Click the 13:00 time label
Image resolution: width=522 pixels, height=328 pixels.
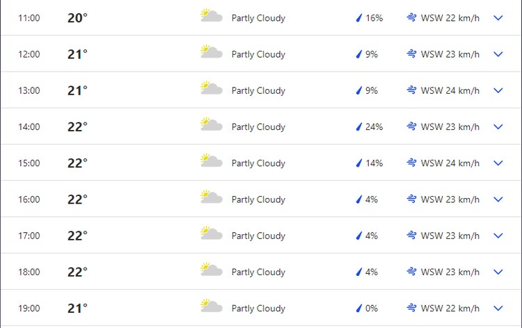point(29,90)
